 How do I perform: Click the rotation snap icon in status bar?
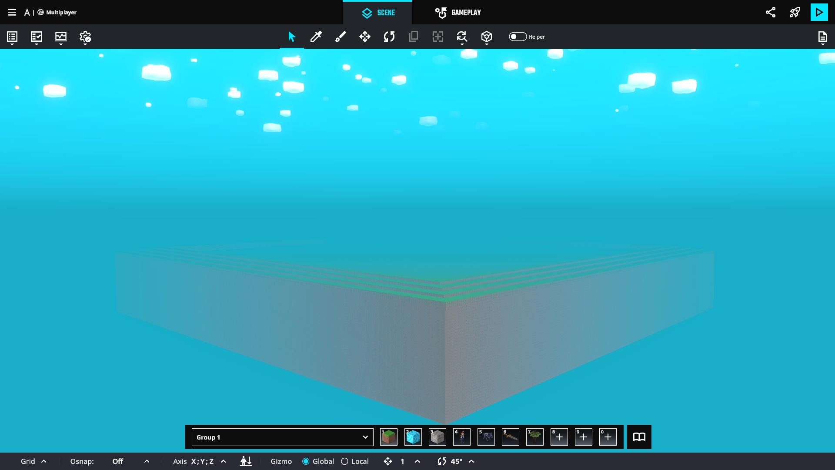coord(442,461)
